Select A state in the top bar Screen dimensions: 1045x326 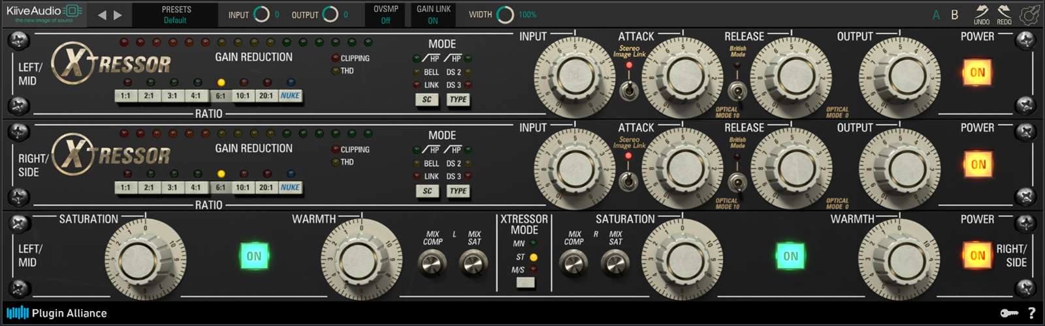tap(936, 15)
